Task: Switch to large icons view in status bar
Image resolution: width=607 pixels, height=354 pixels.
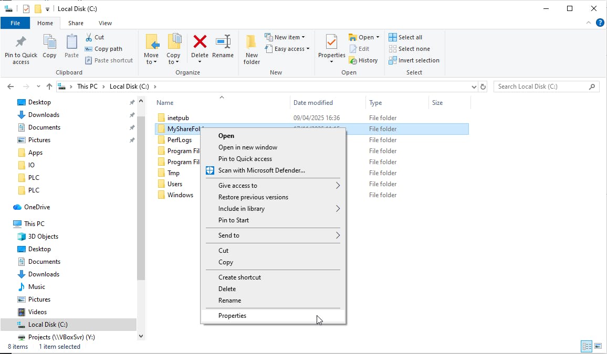Action: tap(598, 346)
